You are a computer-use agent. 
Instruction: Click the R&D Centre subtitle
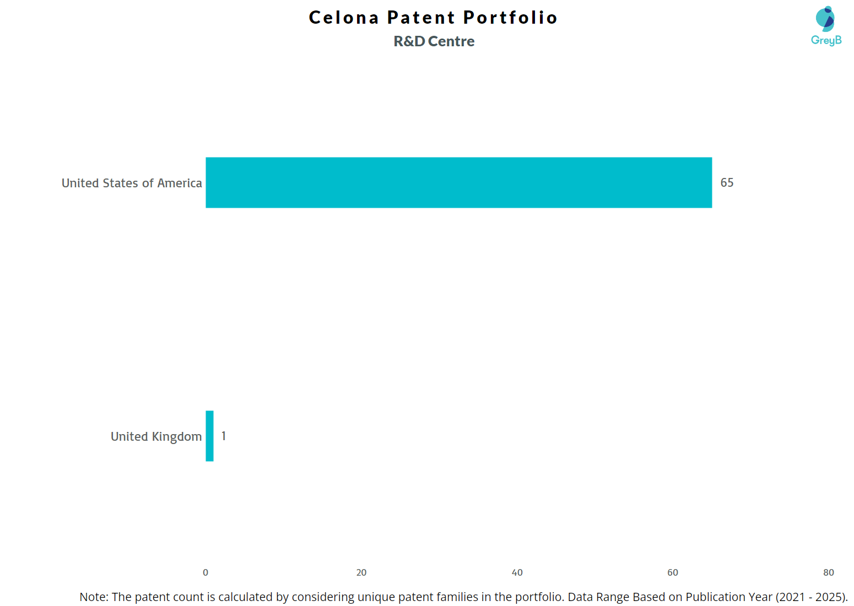tap(434, 41)
